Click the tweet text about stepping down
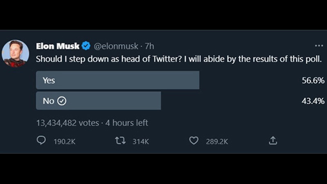Screen dimensions: 327x184 point(179,58)
